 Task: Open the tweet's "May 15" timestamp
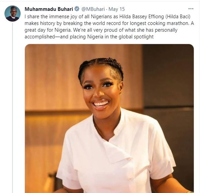click(116, 9)
